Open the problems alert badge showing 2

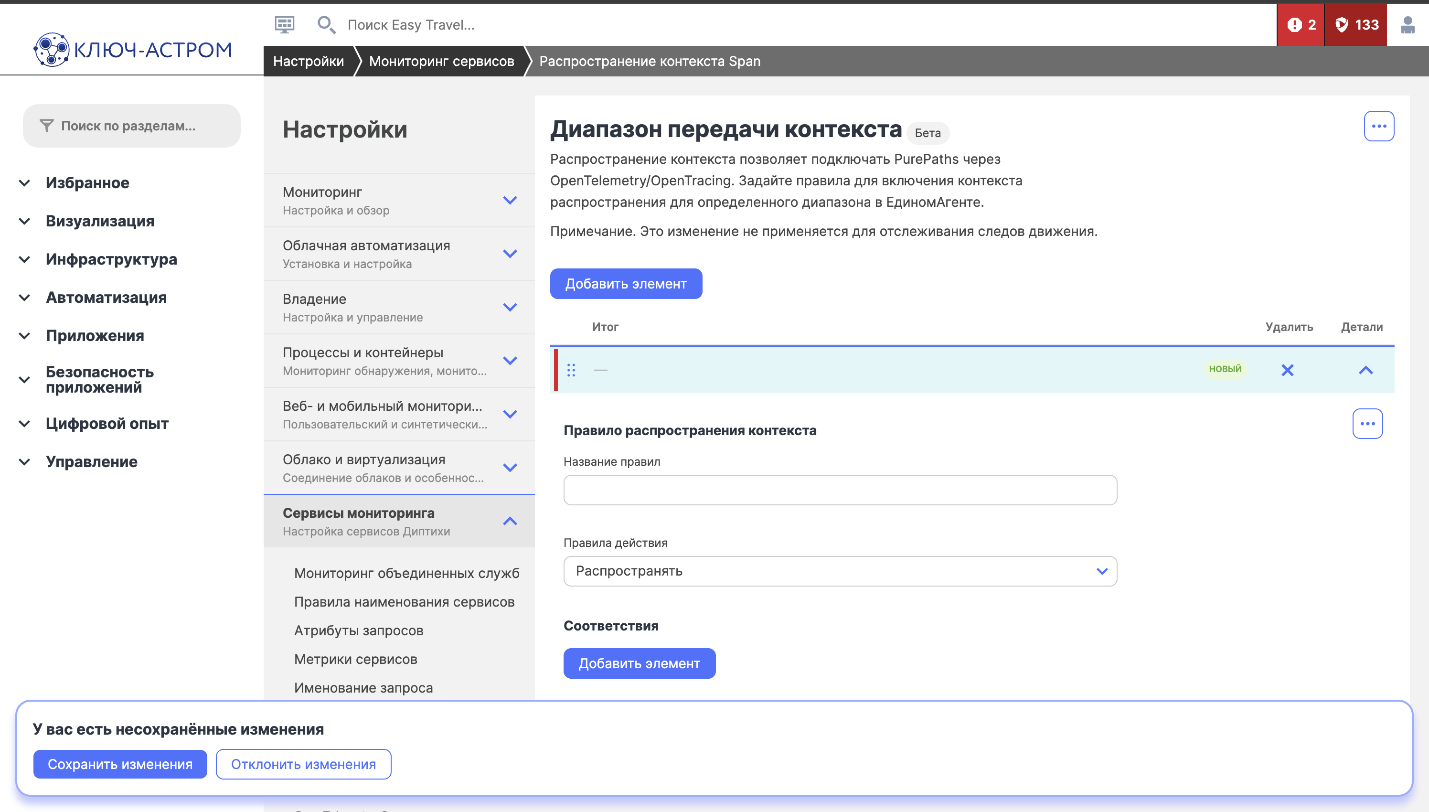coord(1301,24)
